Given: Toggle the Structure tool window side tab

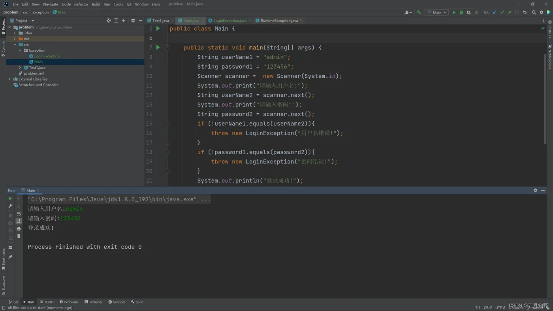Looking at the screenshot, I should [3, 285].
